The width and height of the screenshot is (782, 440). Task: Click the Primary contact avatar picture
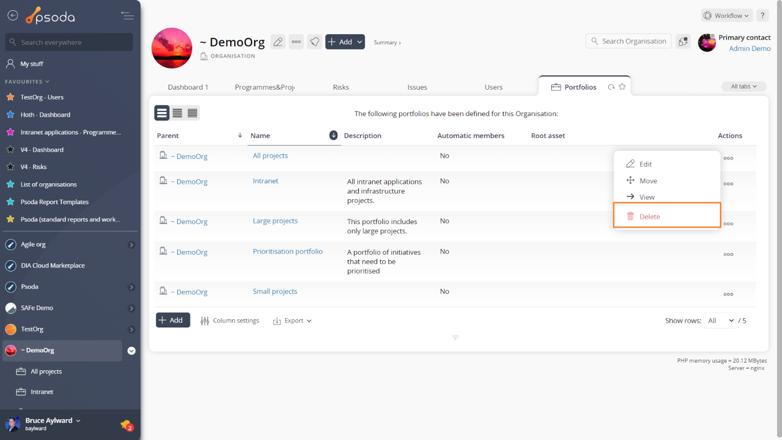pyautogui.click(x=707, y=43)
